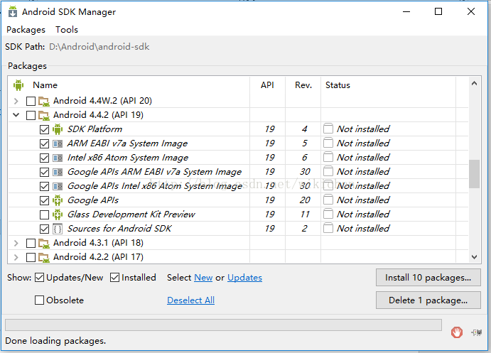This screenshot has width=491, height=353.
Task: Check Glass Development Kit Preview
Action: [x=45, y=214]
